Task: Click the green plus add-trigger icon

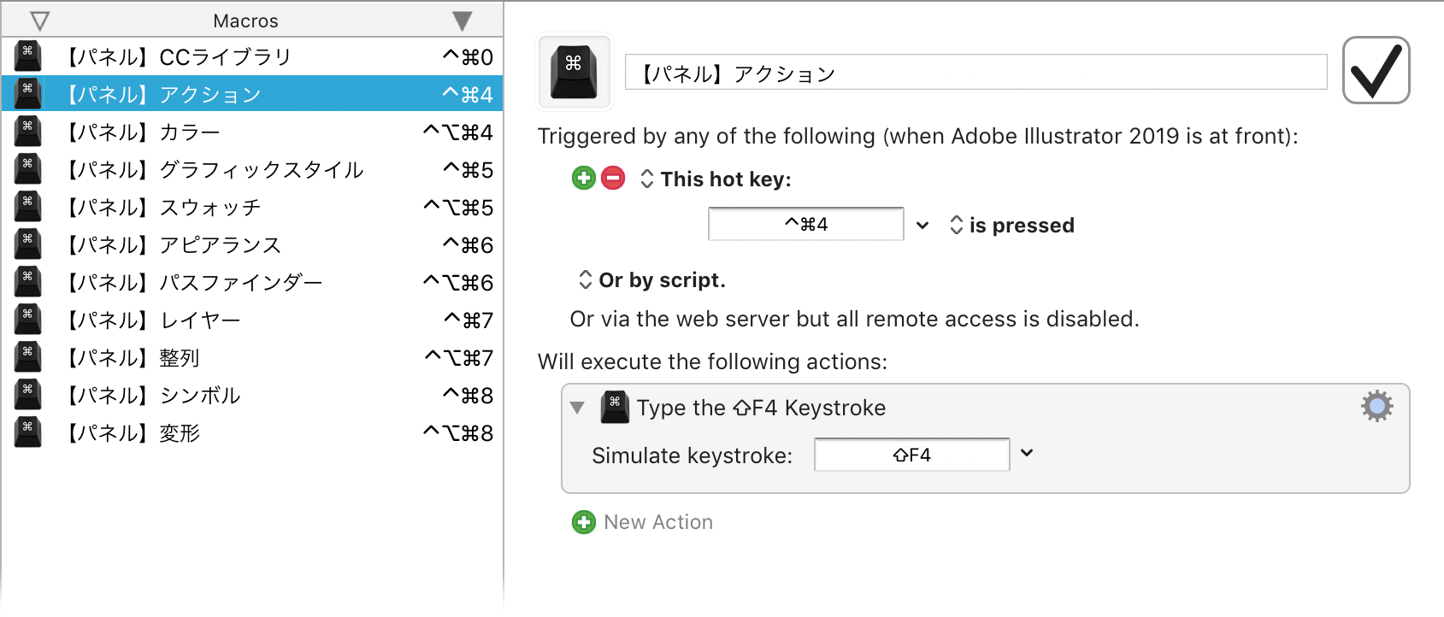Action: (584, 178)
